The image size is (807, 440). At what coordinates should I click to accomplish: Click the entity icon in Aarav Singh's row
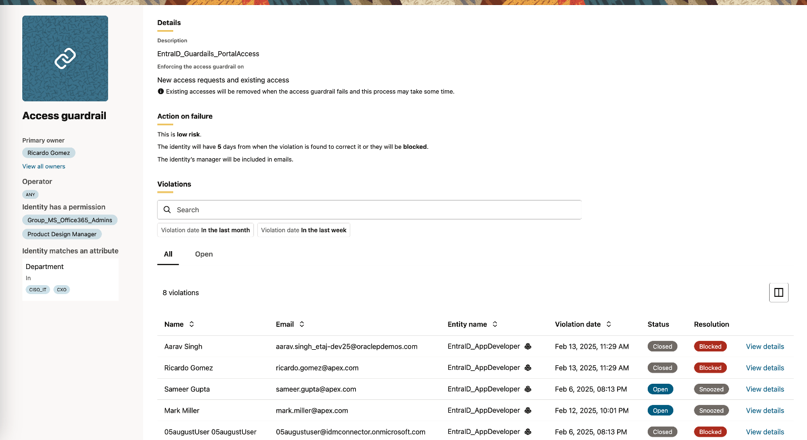(528, 346)
